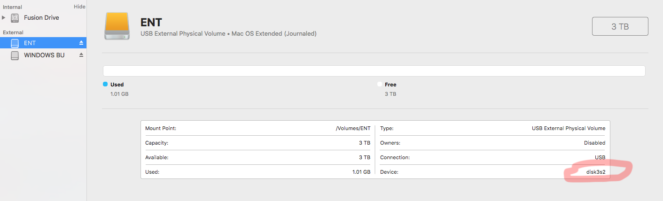663x201 pixels.
Task: Select WINDOWS BU label in sidebar
Action: [x=44, y=55]
